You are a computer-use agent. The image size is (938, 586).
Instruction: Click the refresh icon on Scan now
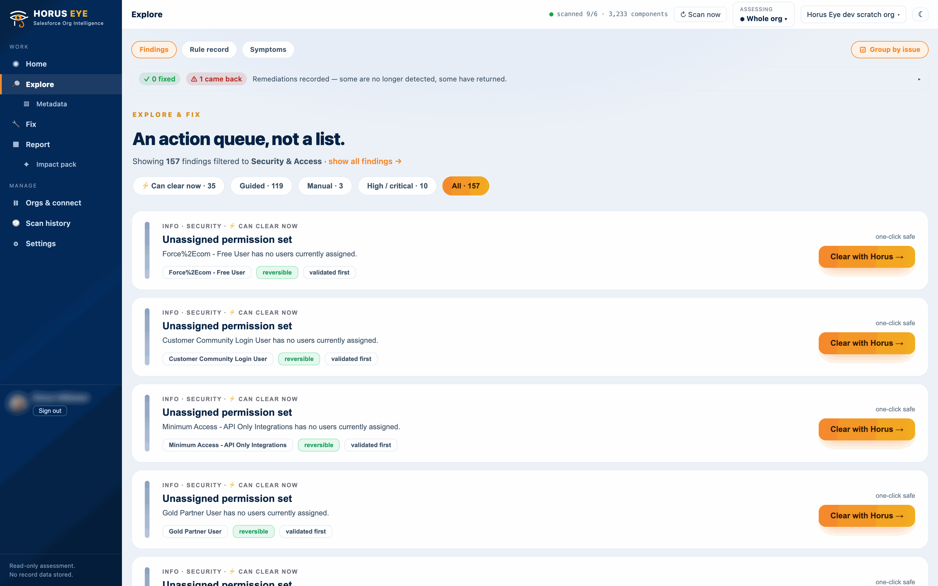[683, 15]
